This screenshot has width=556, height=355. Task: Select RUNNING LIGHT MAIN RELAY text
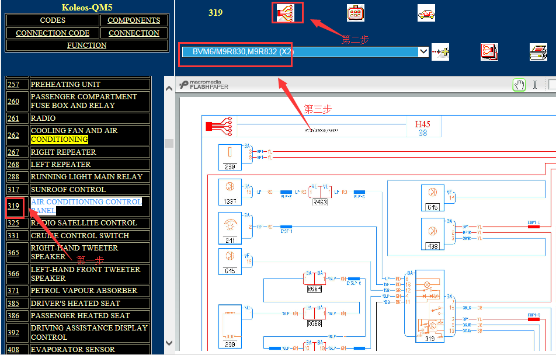click(86, 176)
